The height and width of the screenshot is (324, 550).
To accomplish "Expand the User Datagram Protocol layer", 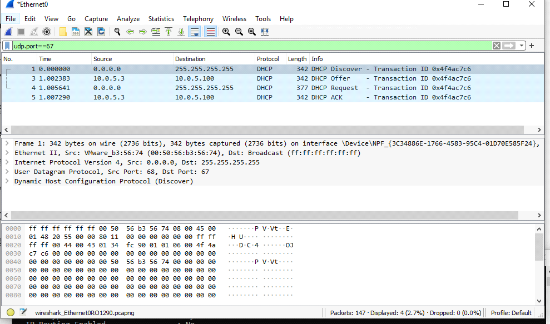I will (7, 172).
